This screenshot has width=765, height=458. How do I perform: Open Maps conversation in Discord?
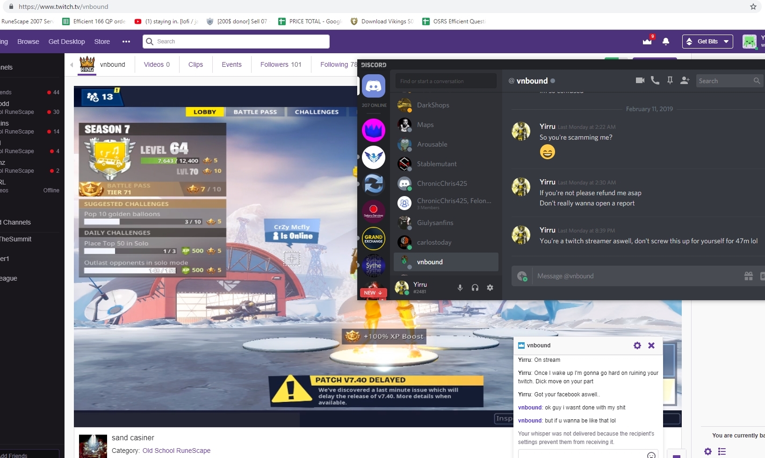[446, 125]
